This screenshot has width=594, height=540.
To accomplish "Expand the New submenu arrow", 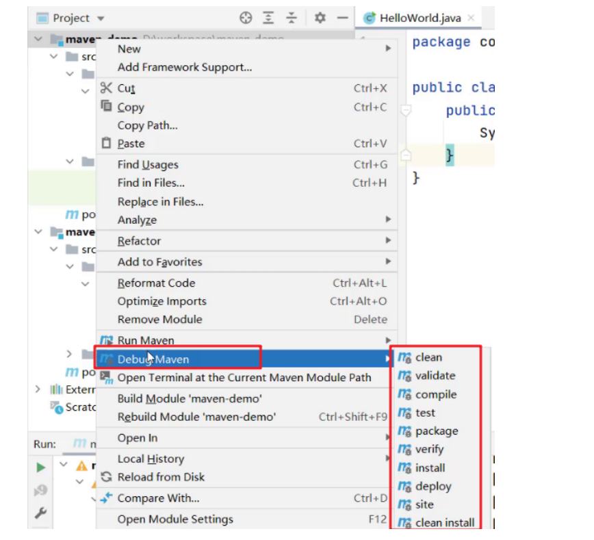I will (388, 48).
